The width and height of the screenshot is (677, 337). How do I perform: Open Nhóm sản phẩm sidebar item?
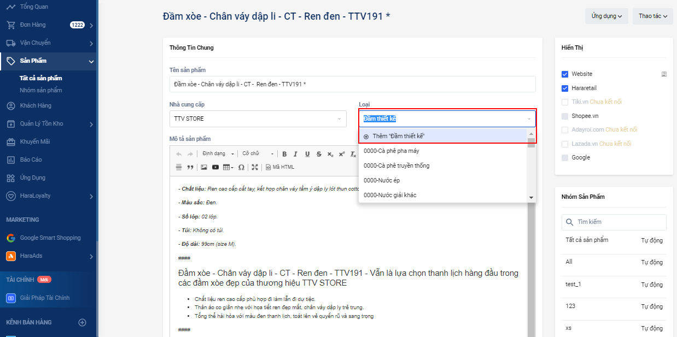pos(41,90)
